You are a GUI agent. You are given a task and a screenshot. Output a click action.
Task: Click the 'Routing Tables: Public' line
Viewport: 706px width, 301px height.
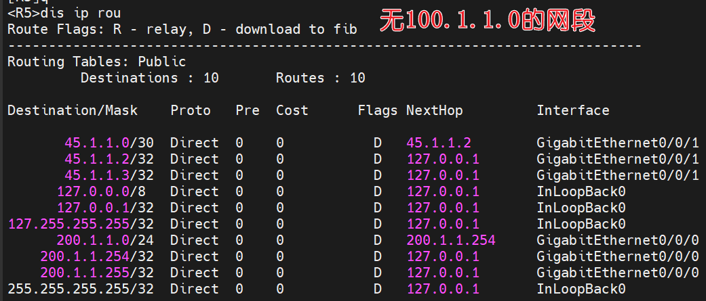click(97, 62)
